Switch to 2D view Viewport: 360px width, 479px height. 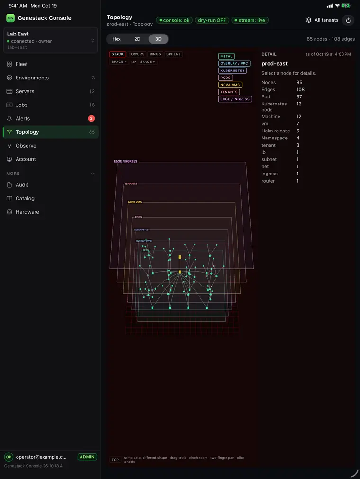tap(137, 39)
